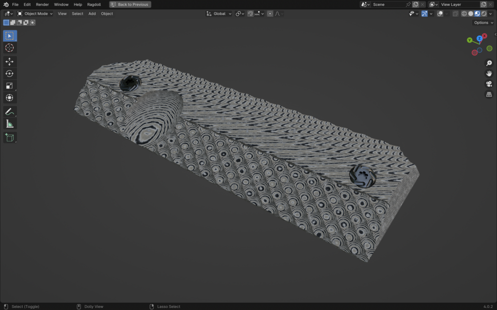Select the Transform tool
The height and width of the screenshot is (310, 497).
click(9, 98)
